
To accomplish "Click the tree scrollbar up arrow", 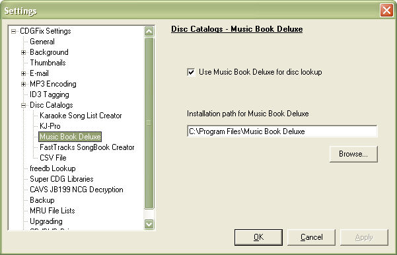I will (x=149, y=32).
